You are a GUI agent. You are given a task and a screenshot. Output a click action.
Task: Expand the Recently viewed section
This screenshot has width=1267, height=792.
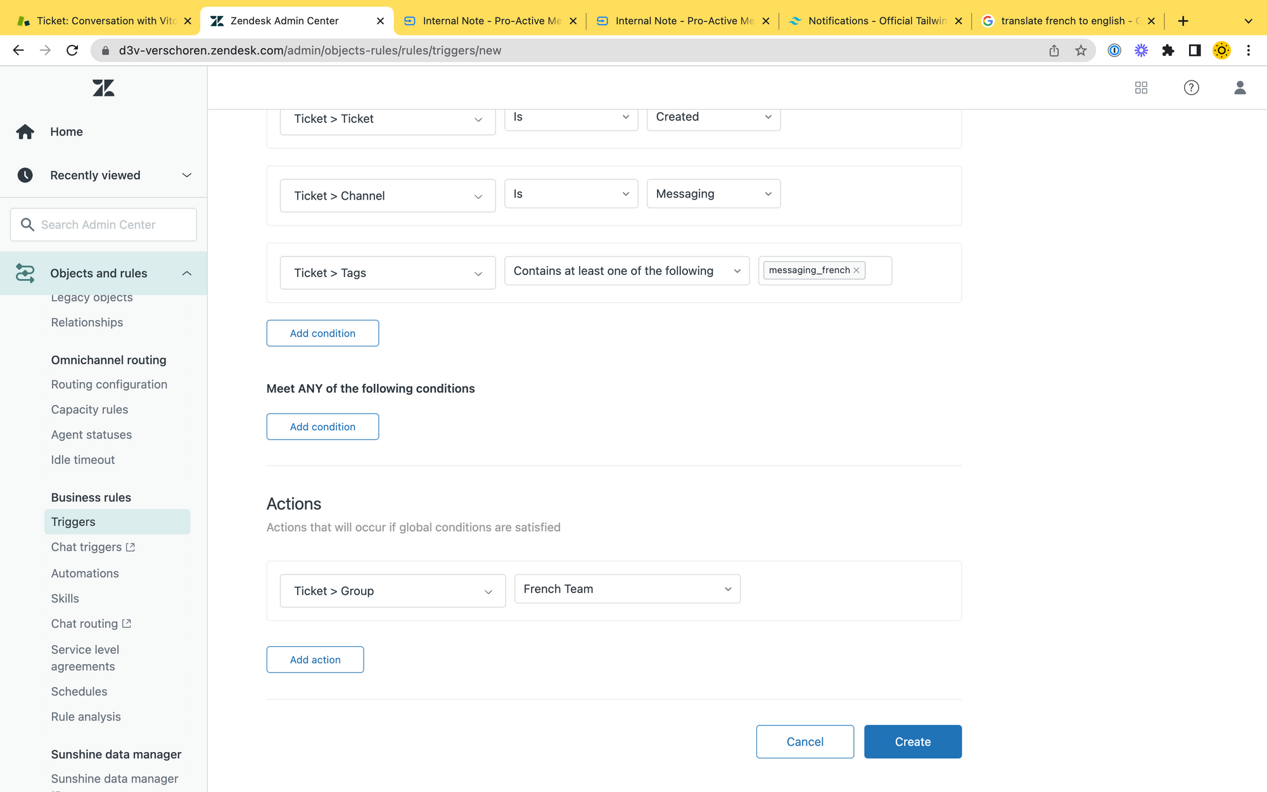(186, 176)
